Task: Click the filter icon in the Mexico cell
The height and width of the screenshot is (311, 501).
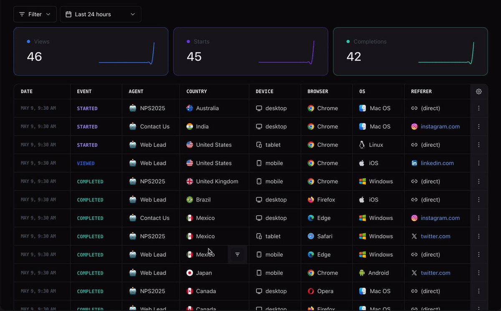Action: click(238, 255)
